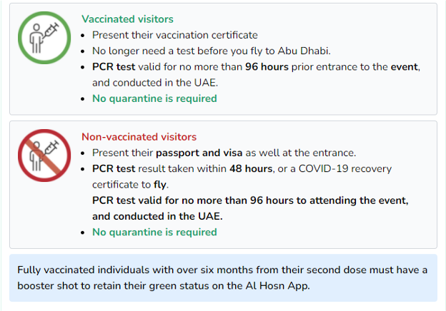
Task: Click No longer need a test line
Action: click(x=212, y=51)
